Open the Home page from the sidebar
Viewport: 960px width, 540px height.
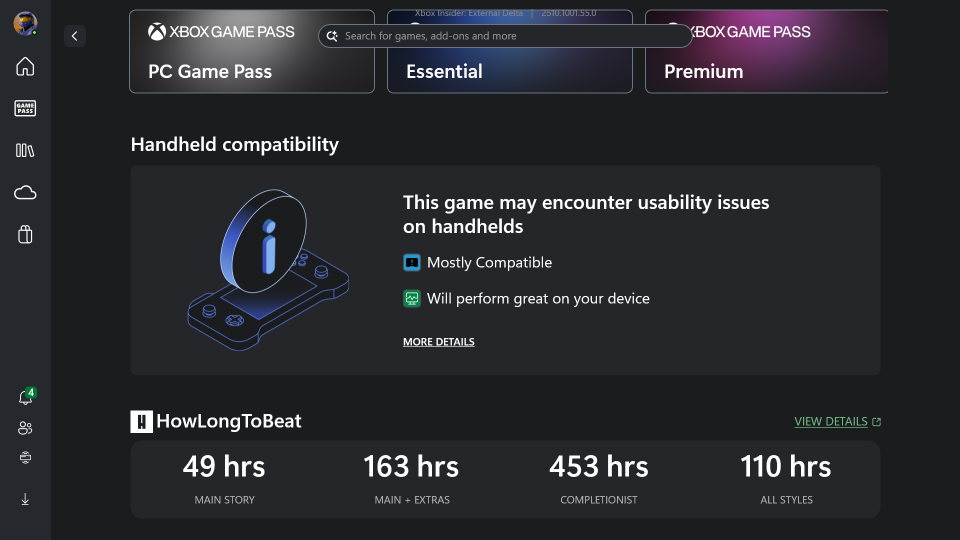tap(24, 66)
